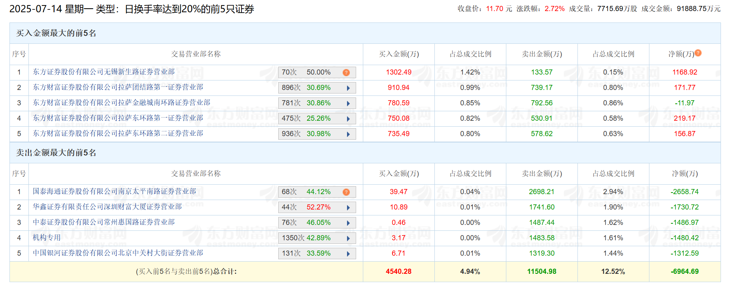Click buy amount 1302.49
Viewport: 734px width, 290px height.
398,72
